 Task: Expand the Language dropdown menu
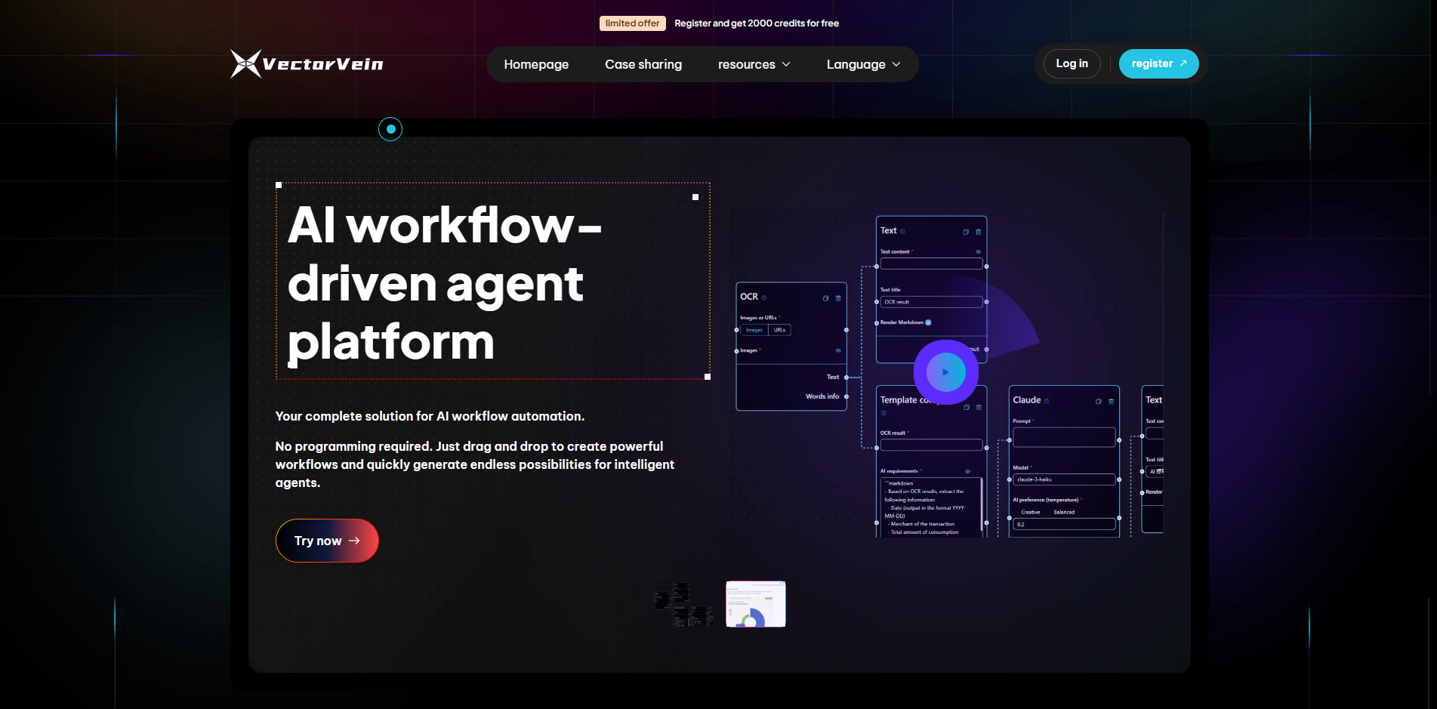863,64
